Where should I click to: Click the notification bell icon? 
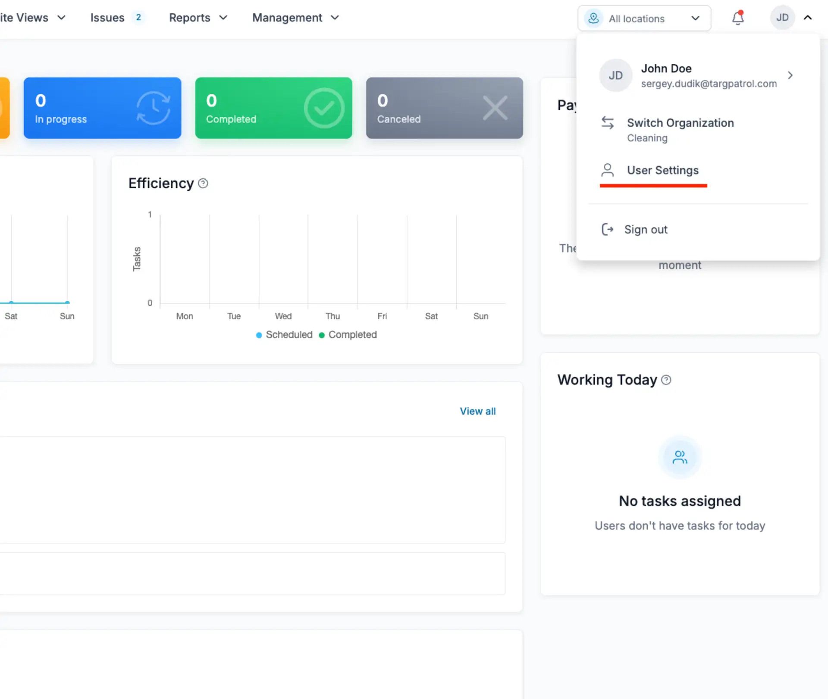(x=738, y=18)
